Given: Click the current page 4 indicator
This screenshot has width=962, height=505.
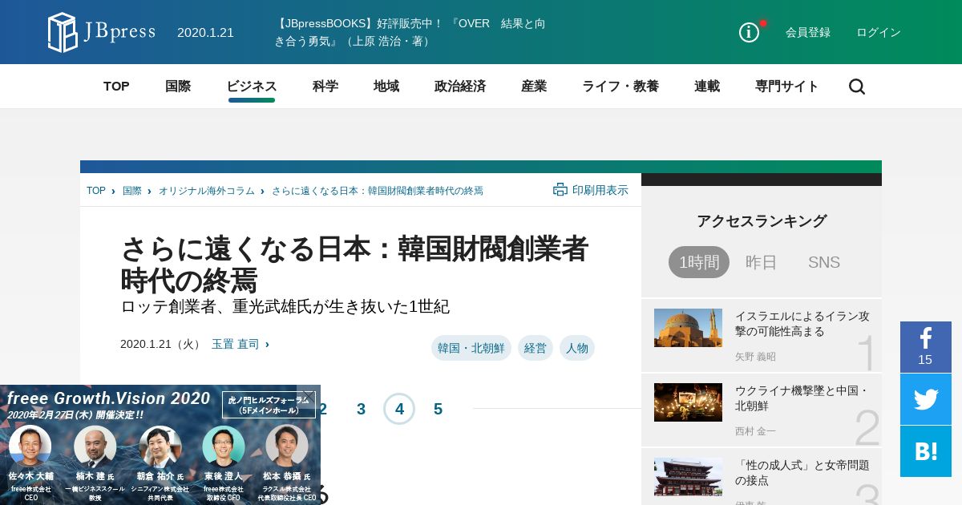Looking at the screenshot, I should pos(399,409).
